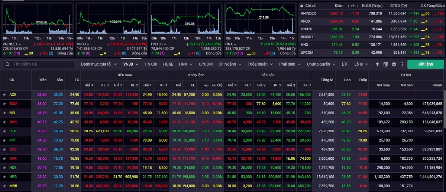The width and height of the screenshot is (446, 192).
Task: Switch to the UPCOM tab
Action: point(206,64)
